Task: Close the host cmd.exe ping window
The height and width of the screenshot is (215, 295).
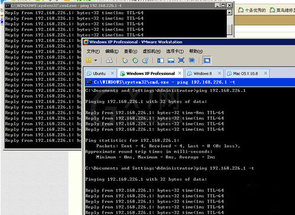Action: [x=229, y=5]
